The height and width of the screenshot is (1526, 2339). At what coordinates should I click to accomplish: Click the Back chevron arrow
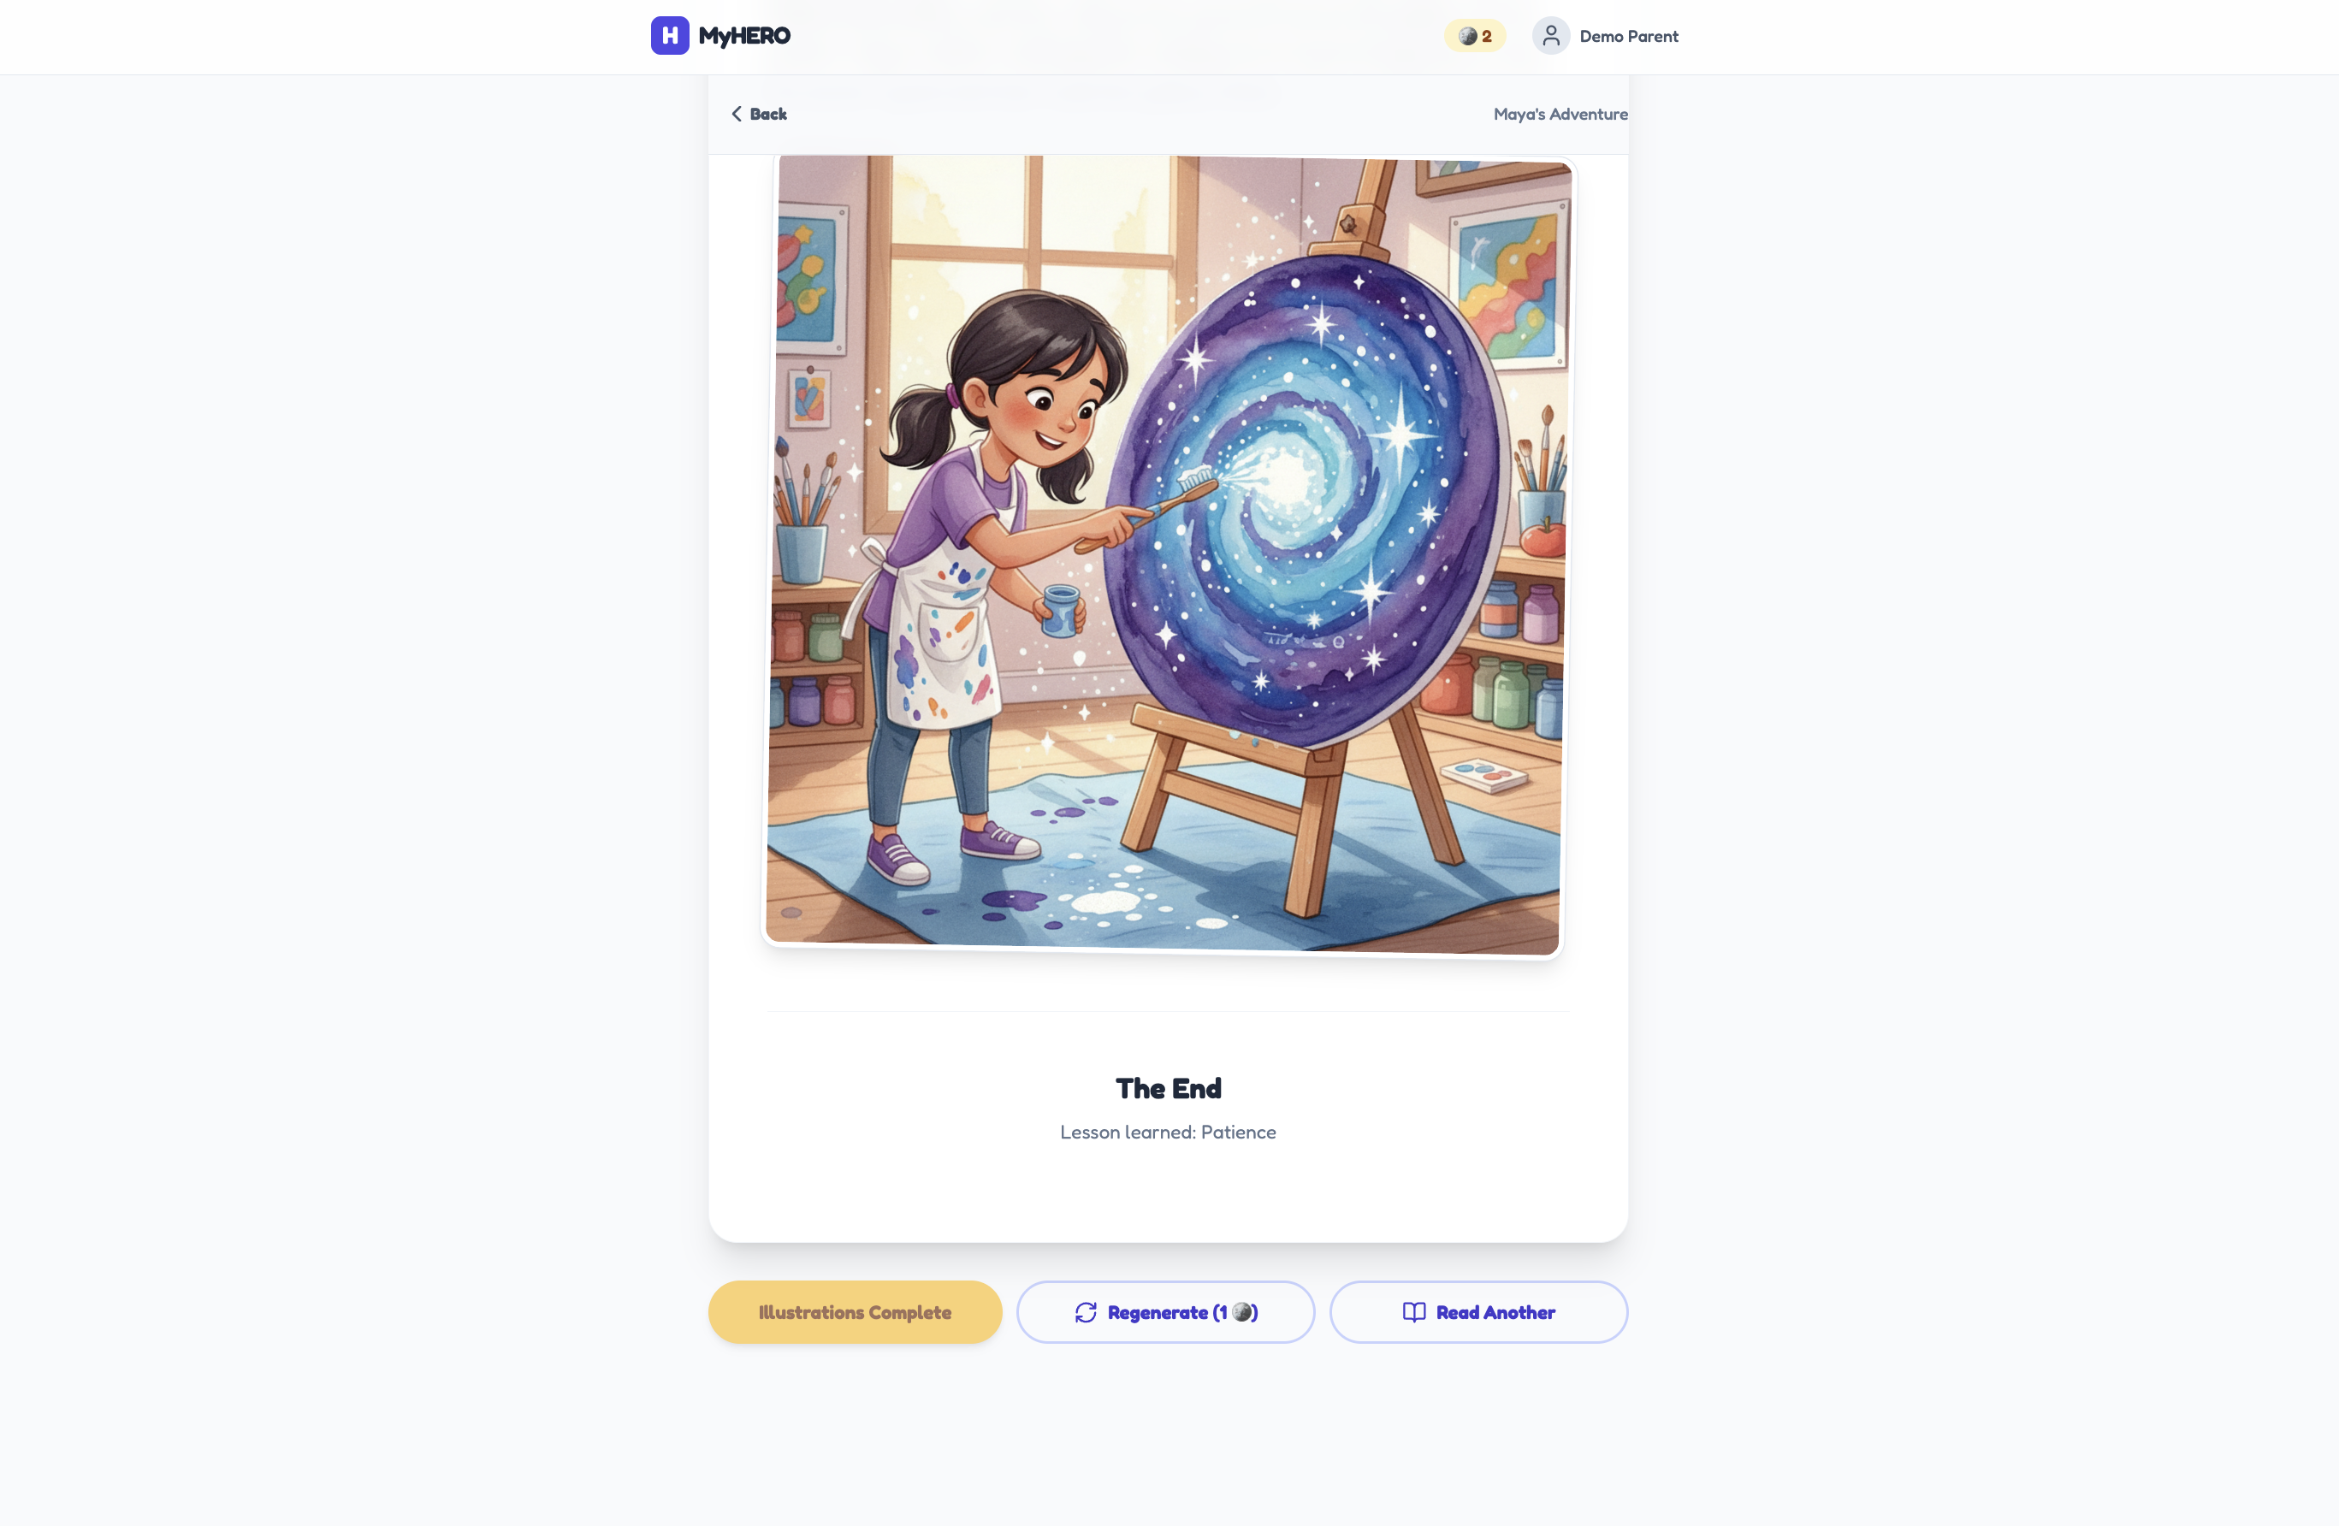(736, 114)
